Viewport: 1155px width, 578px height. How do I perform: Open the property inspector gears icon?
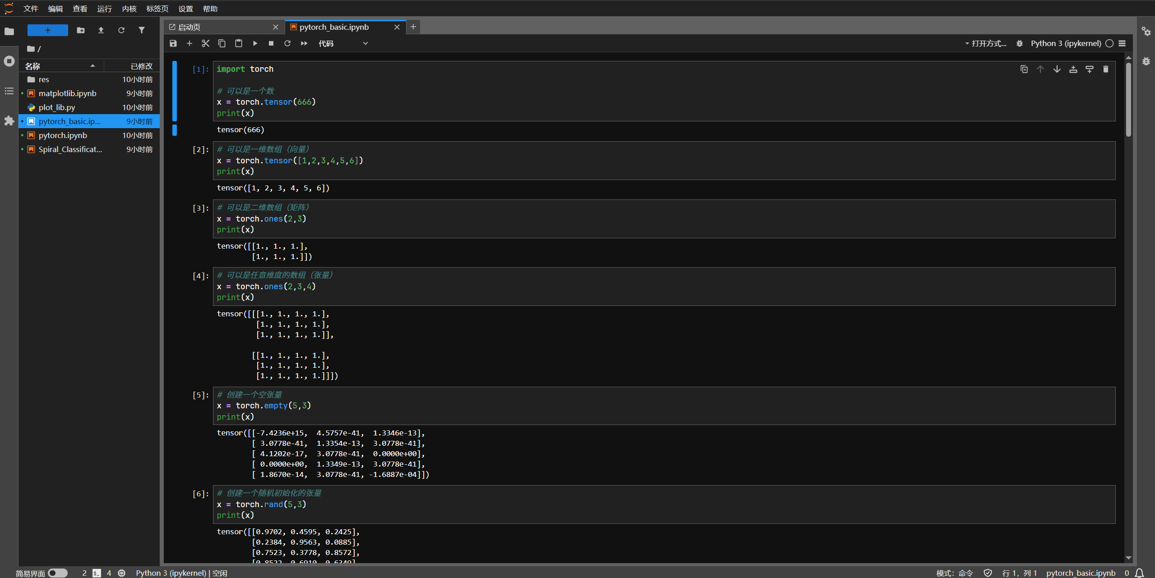(x=1146, y=31)
